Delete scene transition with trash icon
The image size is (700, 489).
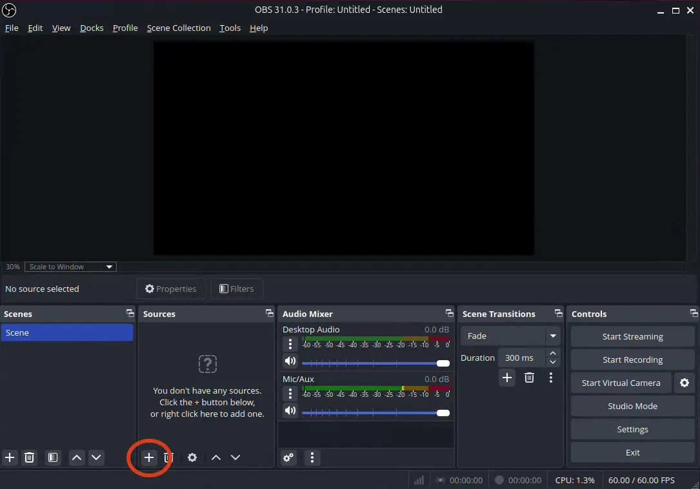click(529, 378)
